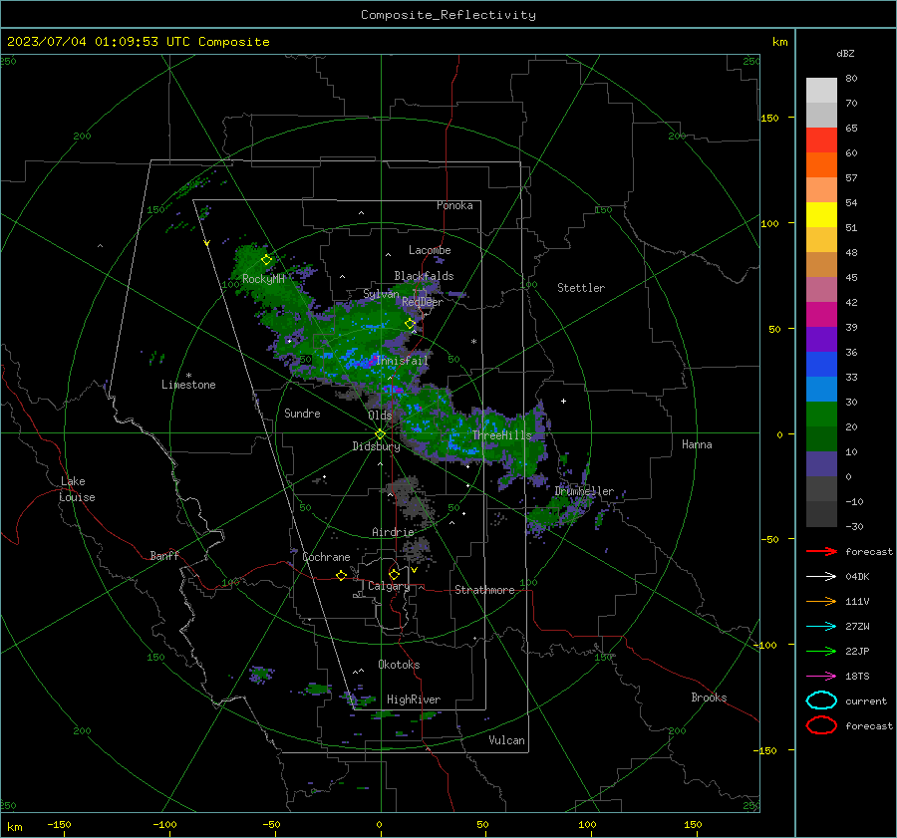Click the Hanna city label
This screenshot has width=897, height=838.
pyautogui.click(x=697, y=444)
